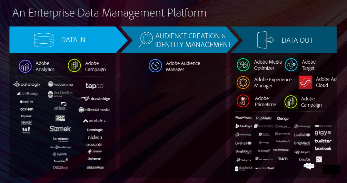Click the rocketfuel logo
This screenshot has height=183, width=347.
pyautogui.click(x=265, y=168)
